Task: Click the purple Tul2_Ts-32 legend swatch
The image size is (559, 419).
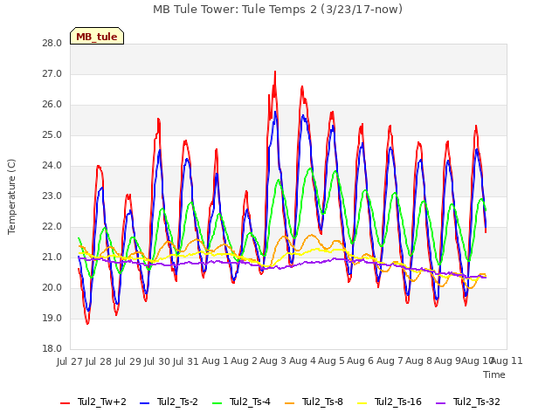Action: [440, 403]
